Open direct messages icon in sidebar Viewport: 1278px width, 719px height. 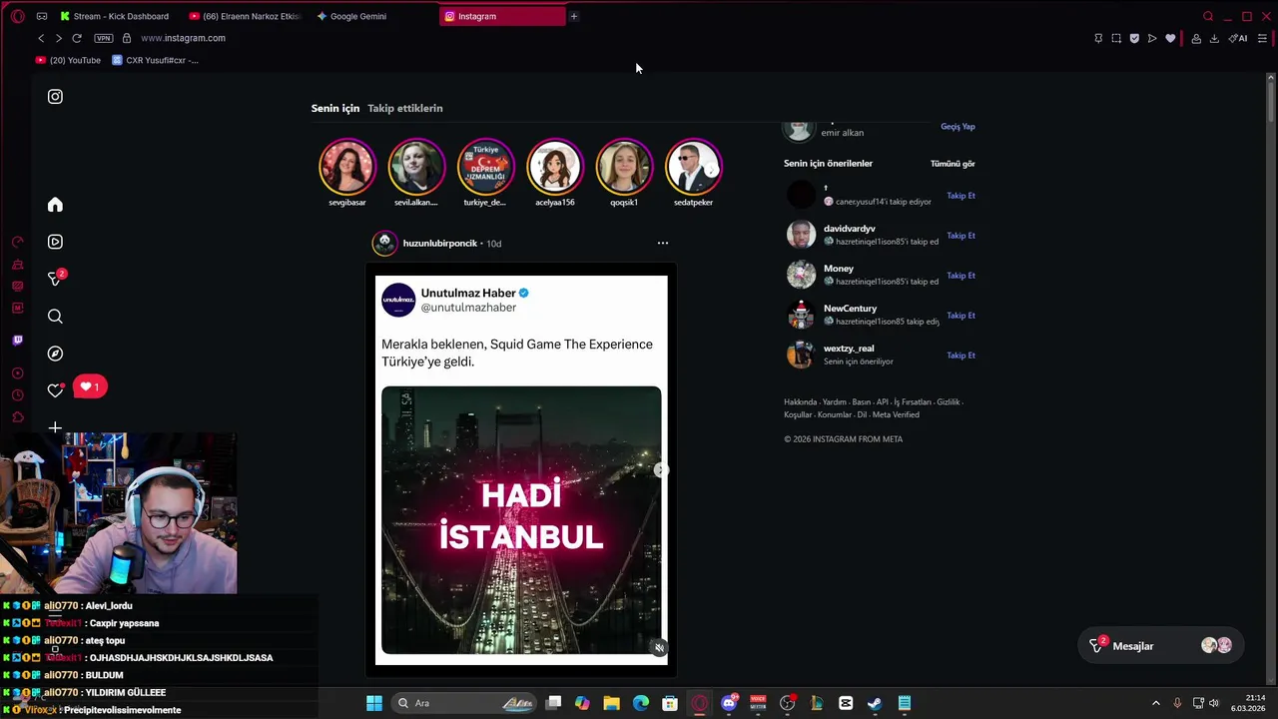click(55, 279)
